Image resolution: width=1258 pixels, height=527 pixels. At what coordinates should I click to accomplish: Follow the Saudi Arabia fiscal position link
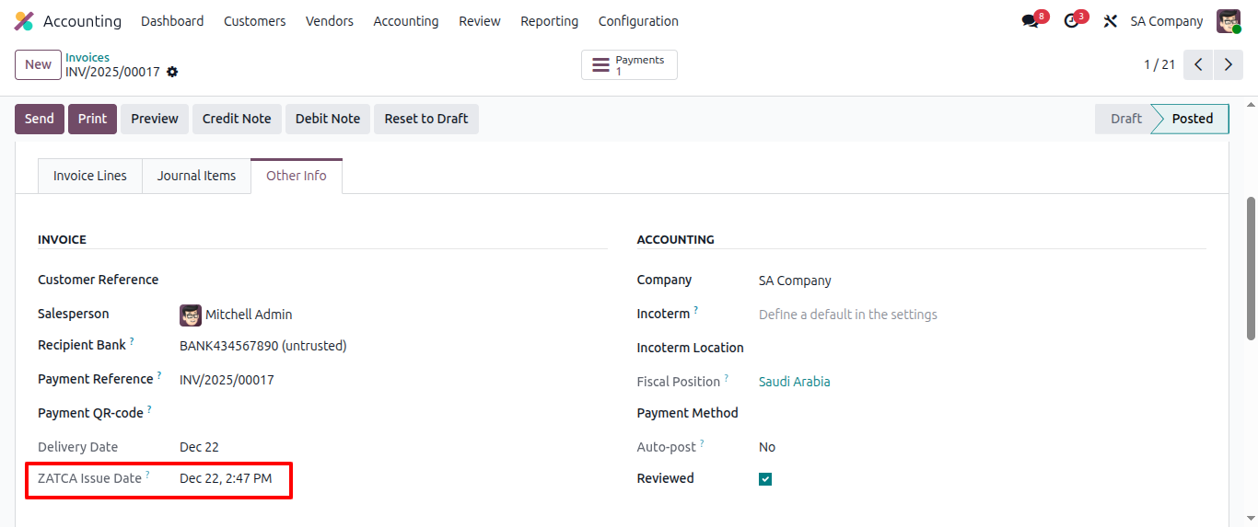[794, 382]
